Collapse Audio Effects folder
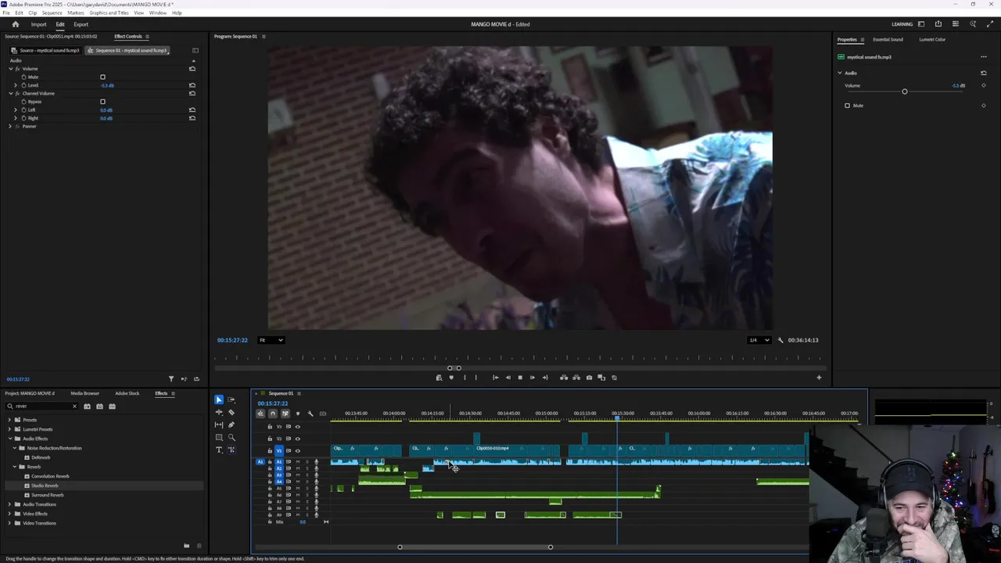The image size is (1001, 563). 9,439
